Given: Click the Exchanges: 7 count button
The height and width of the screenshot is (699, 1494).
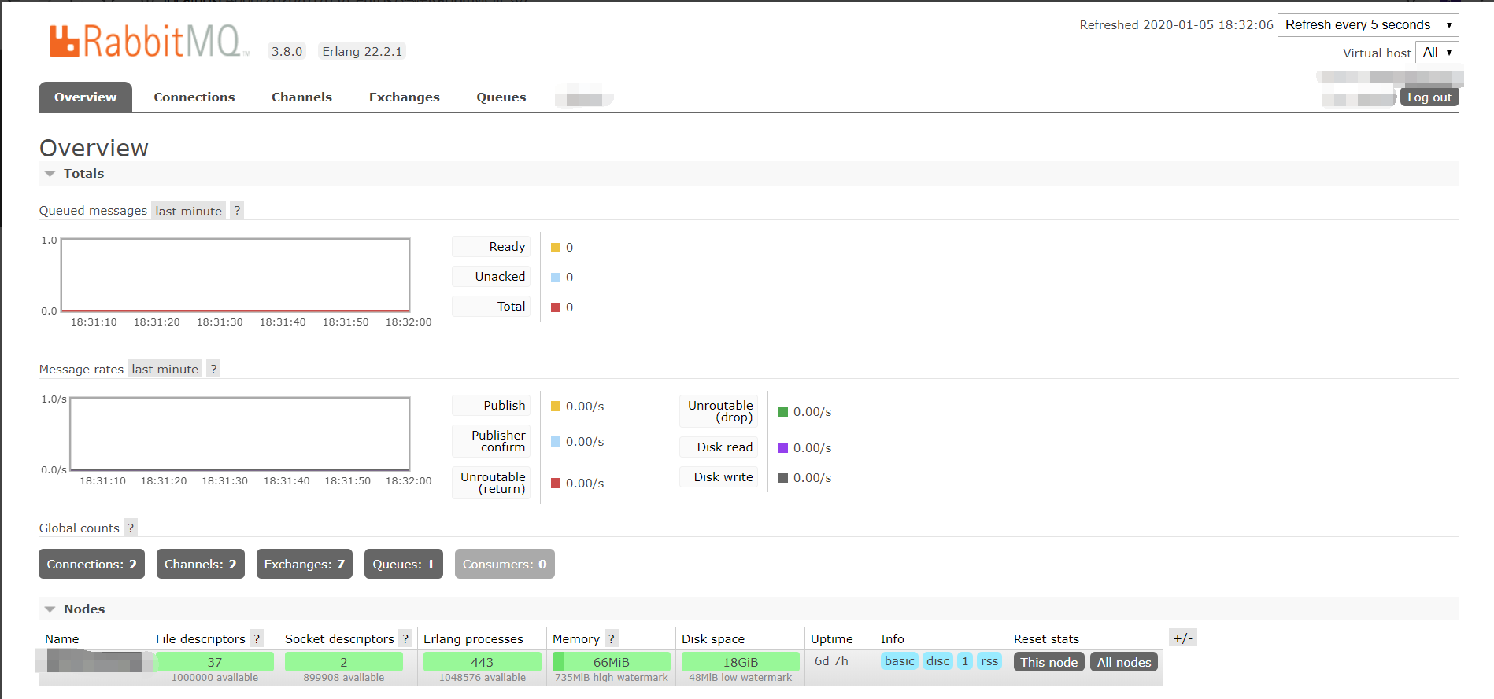Looking at the screenshot, I should coord(304,564).
